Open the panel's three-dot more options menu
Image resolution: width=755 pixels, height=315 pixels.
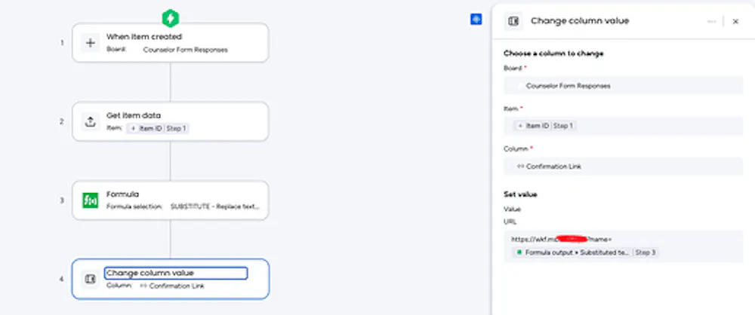point(711,22)
